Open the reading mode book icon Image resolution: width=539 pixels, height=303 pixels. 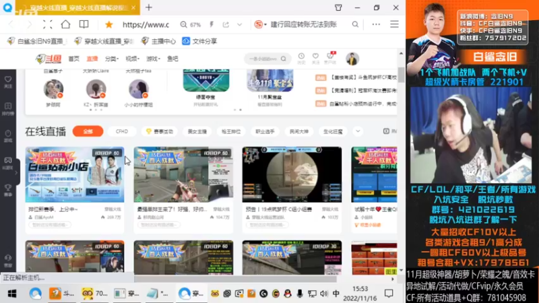point(84,24)
